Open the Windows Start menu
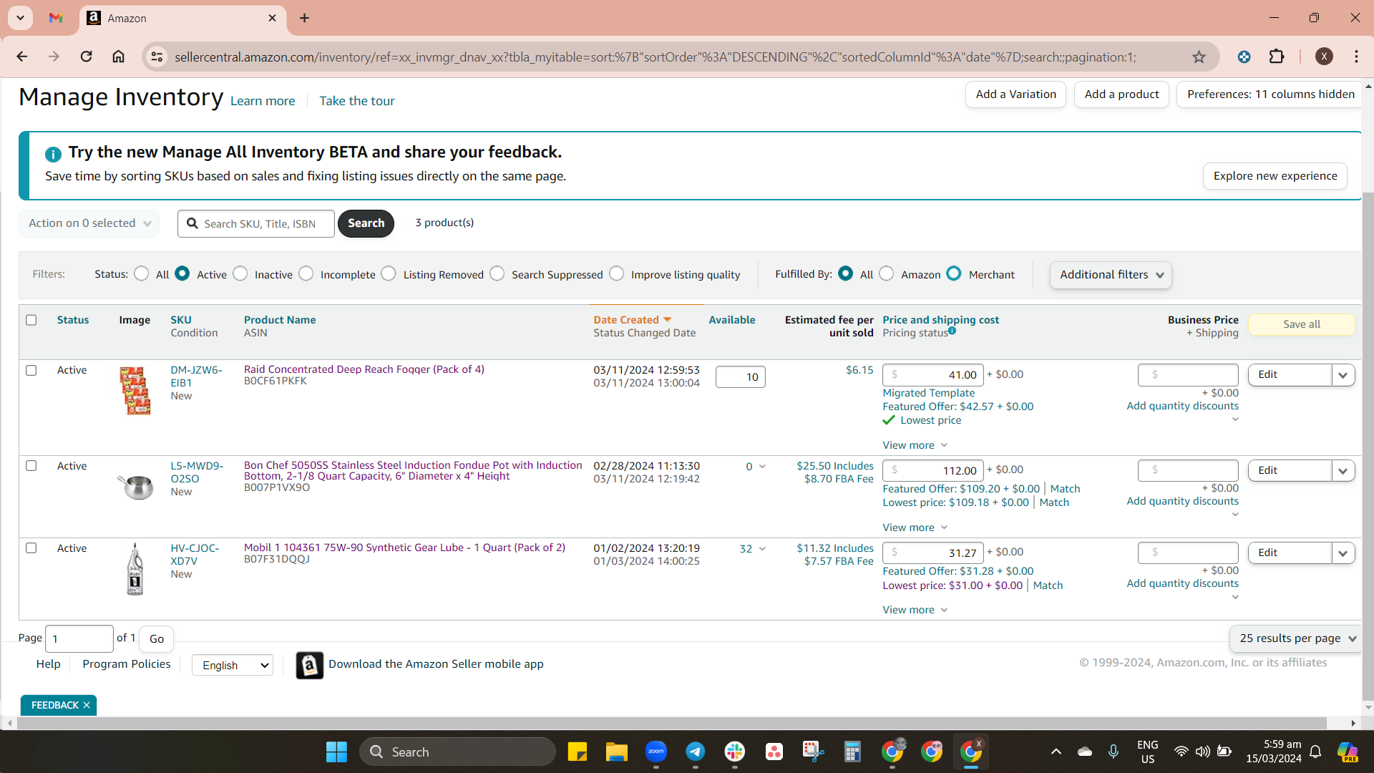Screen dimensions: 1374x773 [x=336, y=752]
